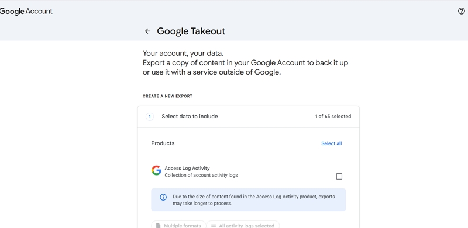468x228 pixels.
Task: Click the step 1 number circle
Action: (x=150, y=117)
